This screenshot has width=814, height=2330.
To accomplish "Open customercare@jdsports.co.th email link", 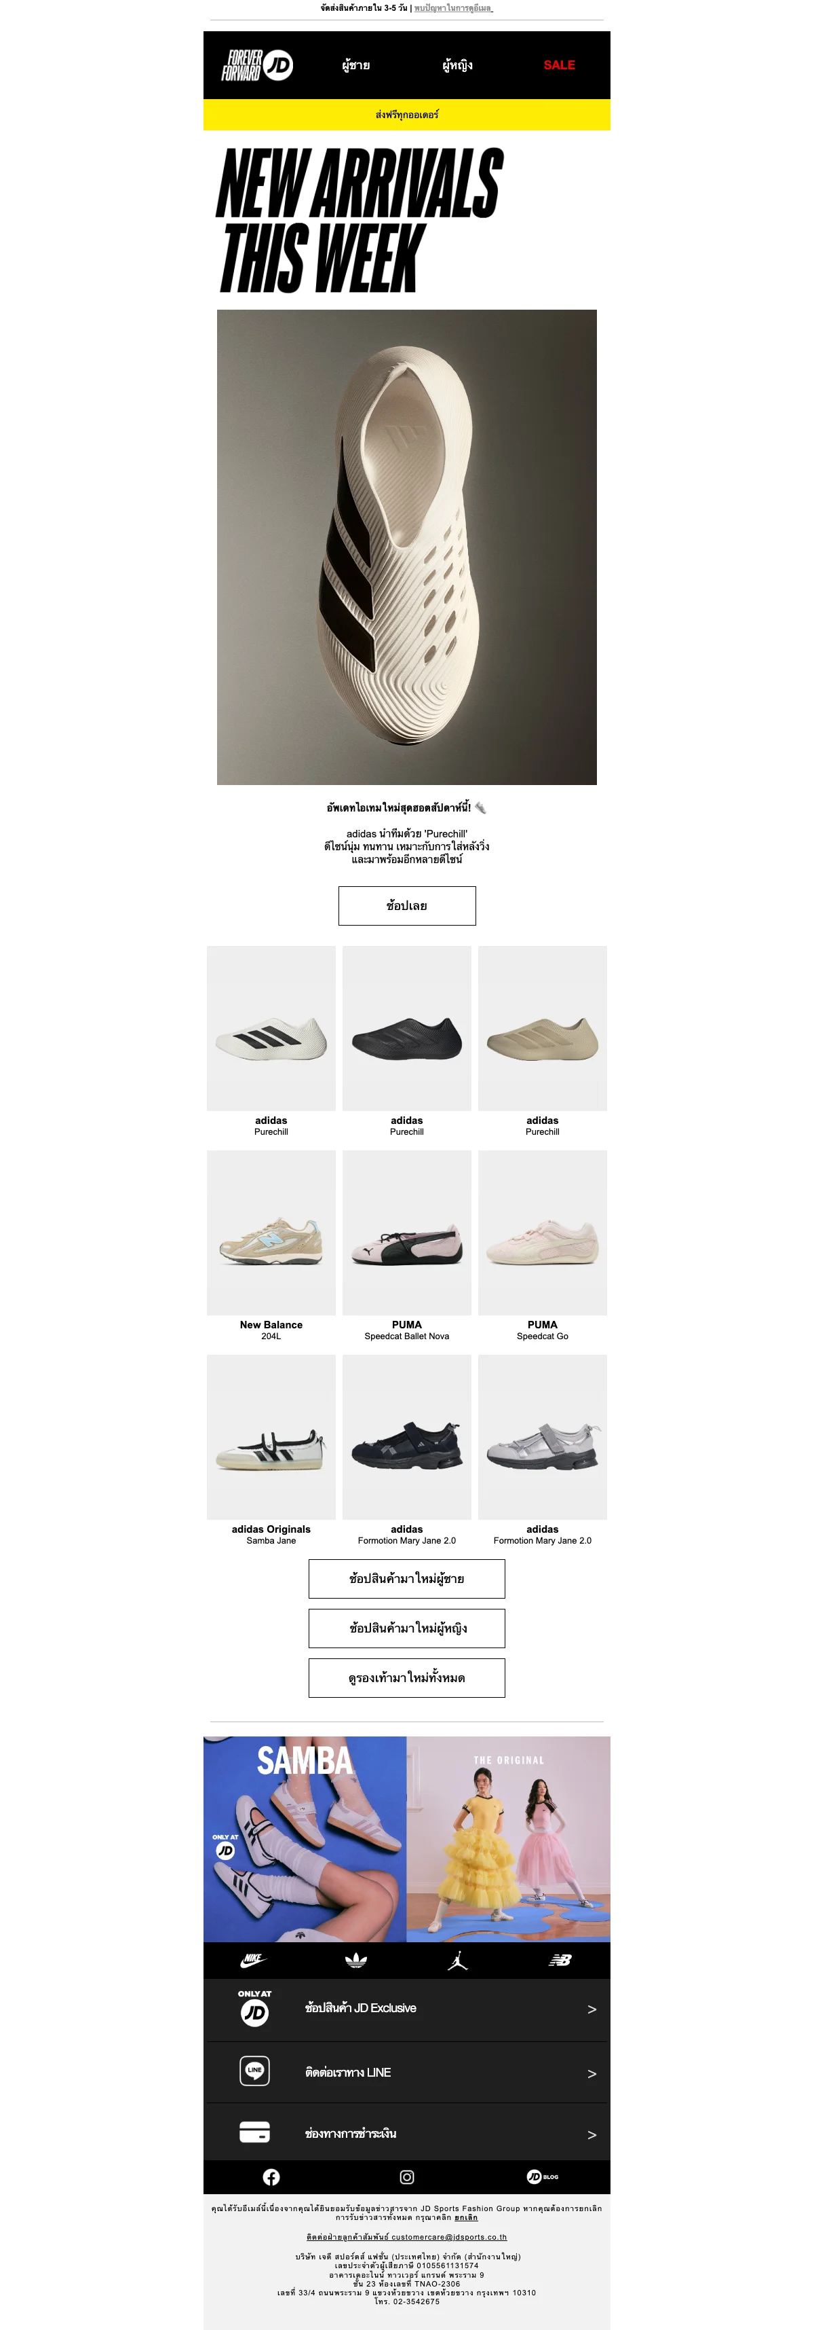I will 449,2237.
